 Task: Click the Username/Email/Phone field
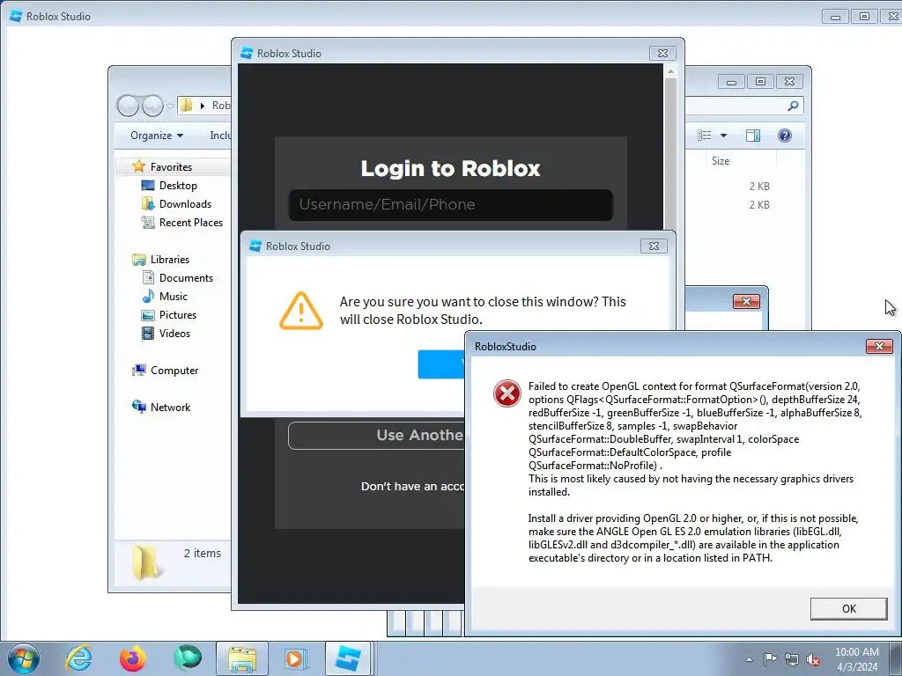point(450,204)
